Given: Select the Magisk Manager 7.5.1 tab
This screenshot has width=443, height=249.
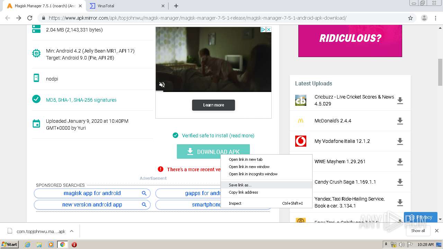Looking at the screenshot, I should tap(44, 6).
